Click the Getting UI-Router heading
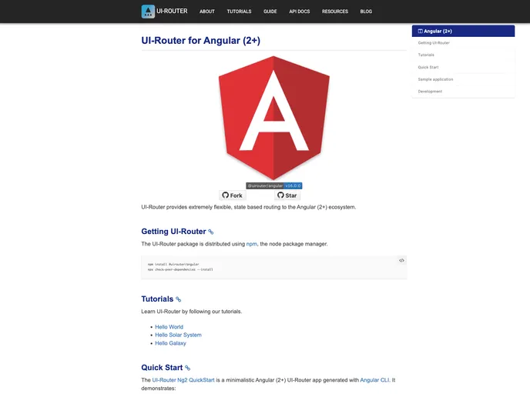Viewport: 530px width, 394px height. click(173, 232)
